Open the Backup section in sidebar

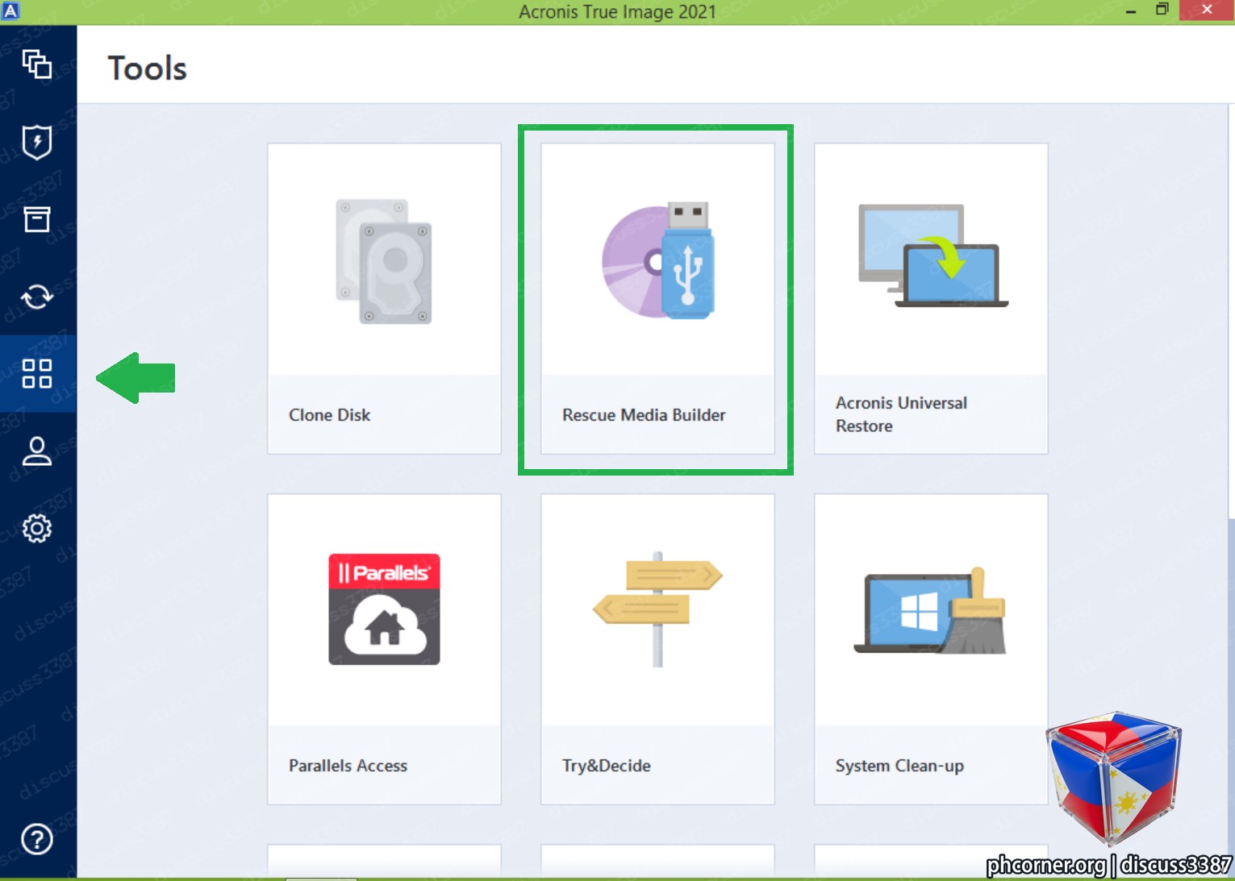(37, 64)
